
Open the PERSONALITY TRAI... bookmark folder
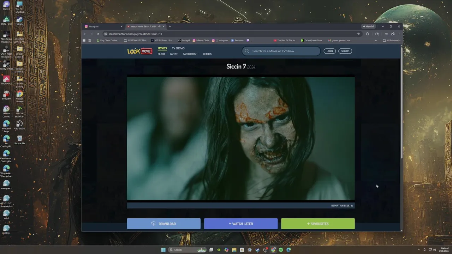click(x=136, y=41)
